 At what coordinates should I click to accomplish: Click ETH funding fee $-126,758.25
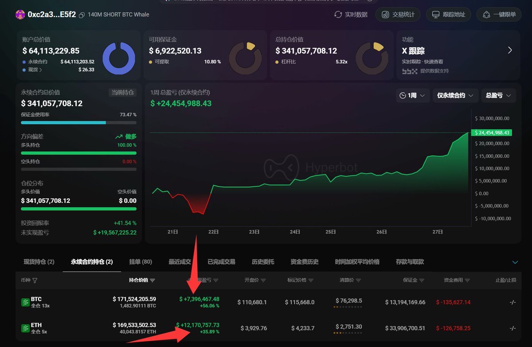click(453, 328)
